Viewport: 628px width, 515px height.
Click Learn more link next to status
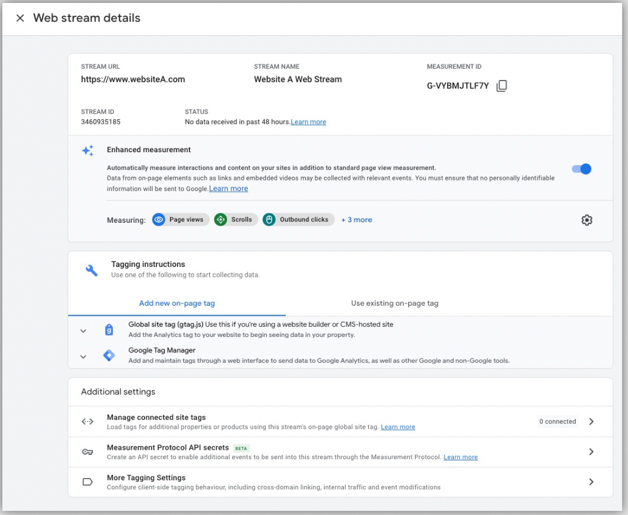[x=308, y=122]
